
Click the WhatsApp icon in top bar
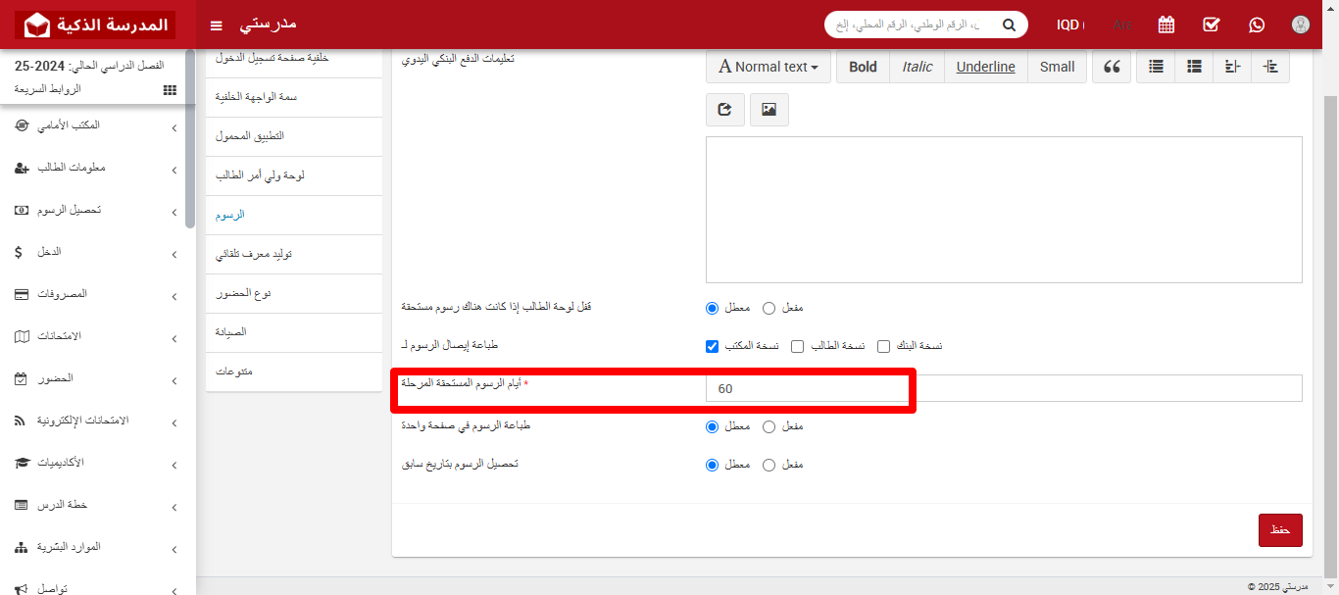pos(1256,25)
